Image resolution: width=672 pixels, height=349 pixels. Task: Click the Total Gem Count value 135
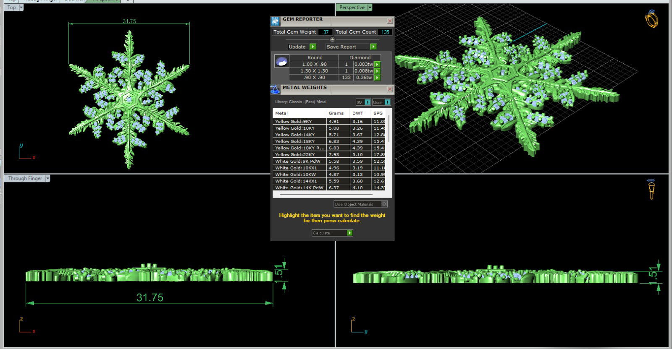tap(385, 32)
